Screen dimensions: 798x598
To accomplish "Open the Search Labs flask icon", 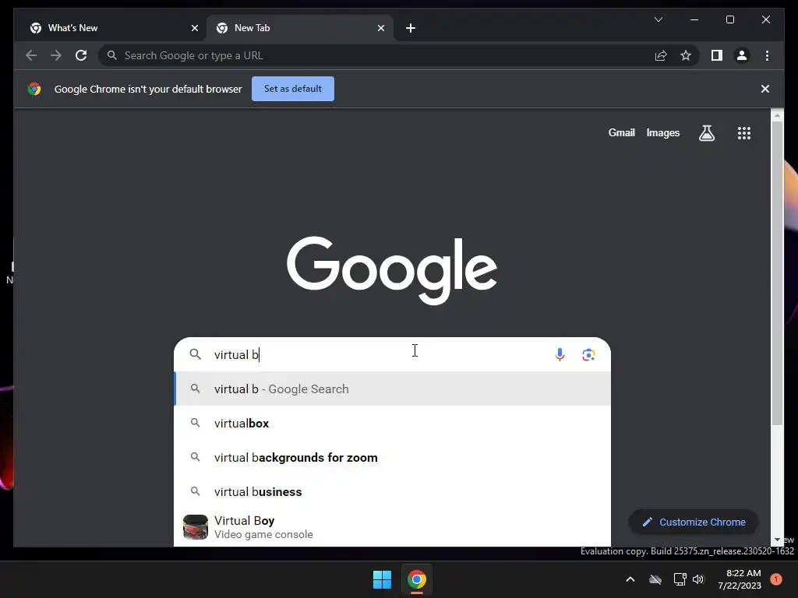I will click(x=706, y=133).
